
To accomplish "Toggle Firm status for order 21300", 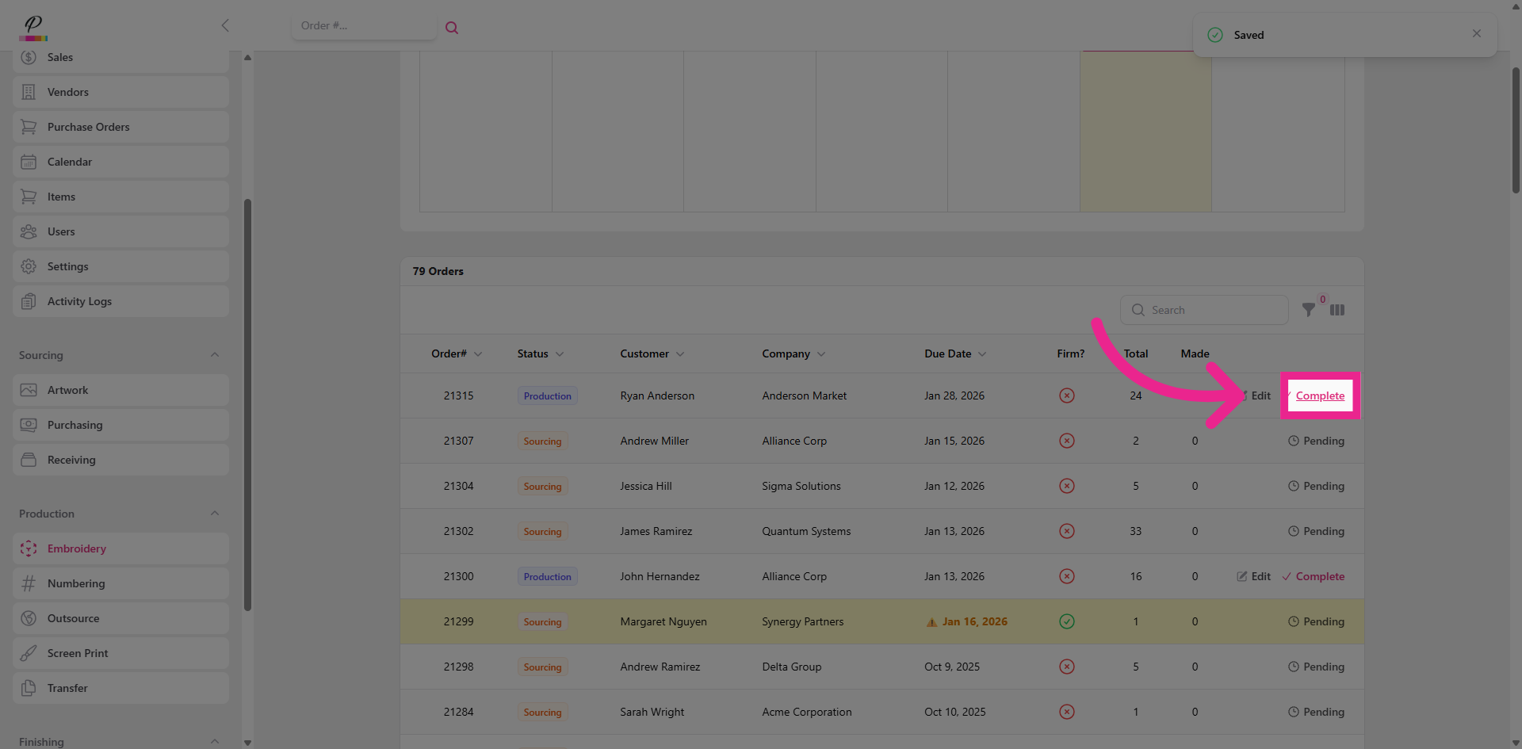I will coord(1067,576).
